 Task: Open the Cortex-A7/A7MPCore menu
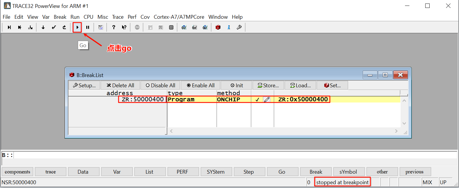click(179, 17)
